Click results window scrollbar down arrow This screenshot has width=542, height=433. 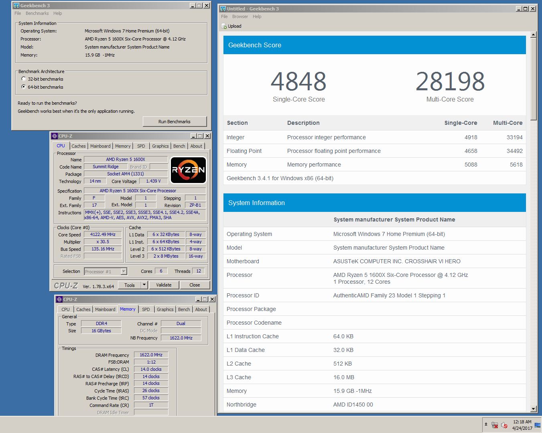[x=533, y=409]
